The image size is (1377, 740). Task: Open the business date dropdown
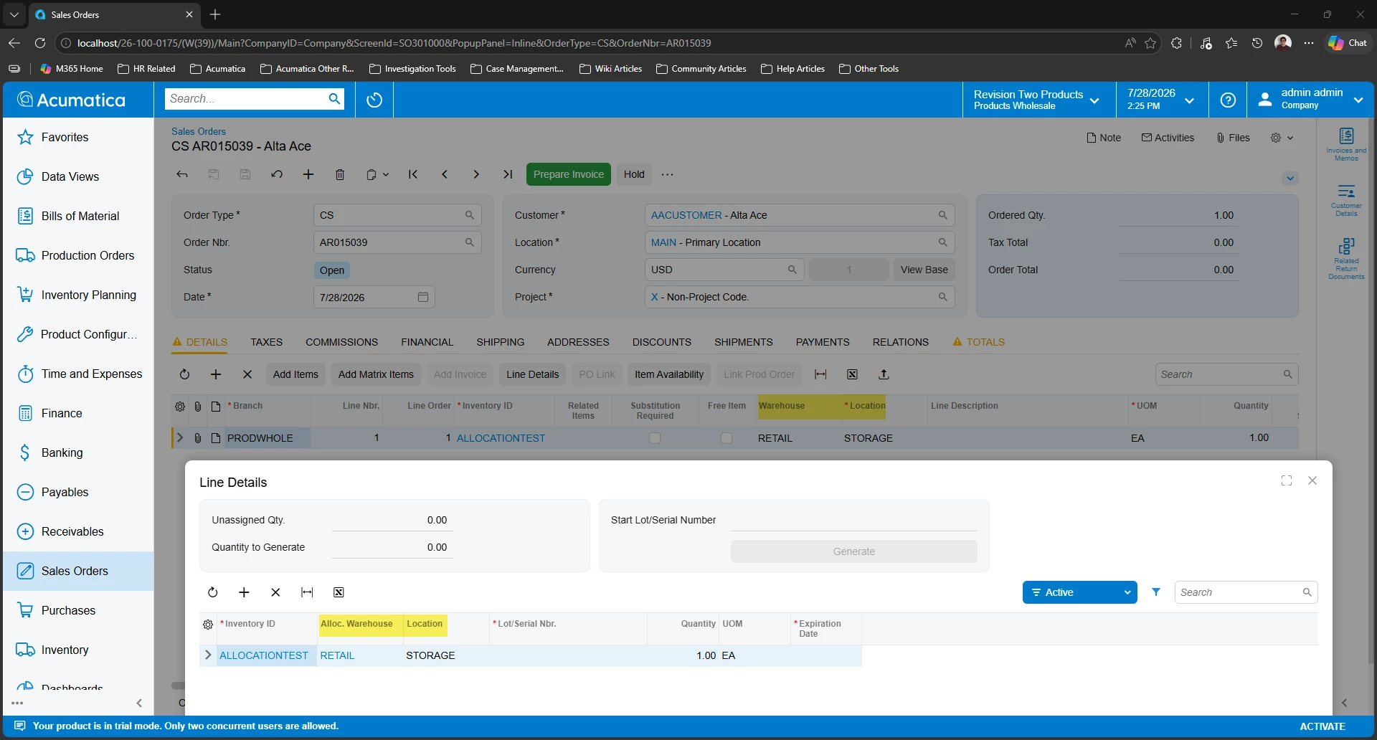click(1160, 100)
